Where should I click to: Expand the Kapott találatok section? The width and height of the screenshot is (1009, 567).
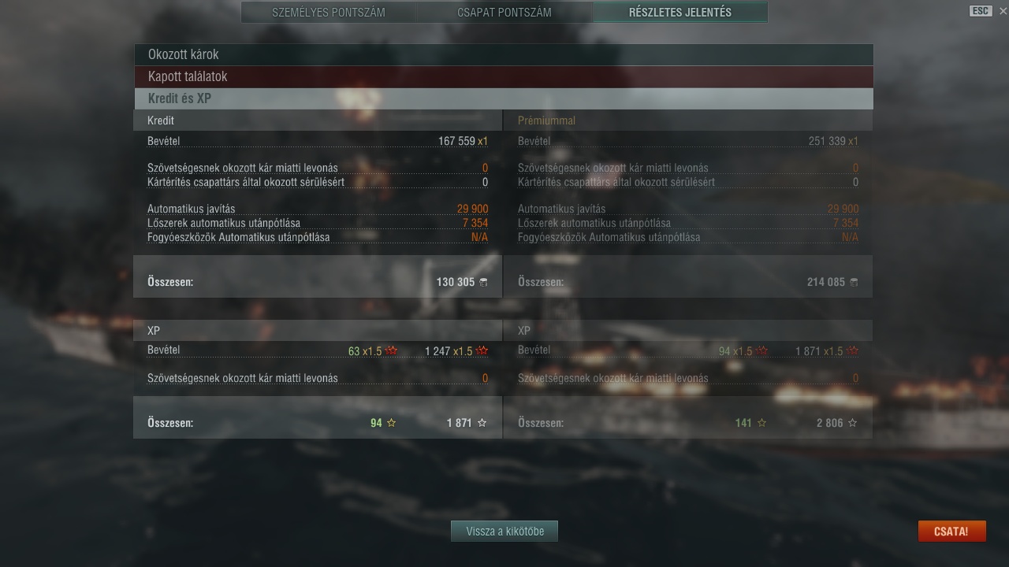[x=503, y=76]
